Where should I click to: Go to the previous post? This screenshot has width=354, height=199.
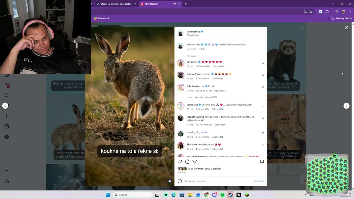tap(5, 106)
